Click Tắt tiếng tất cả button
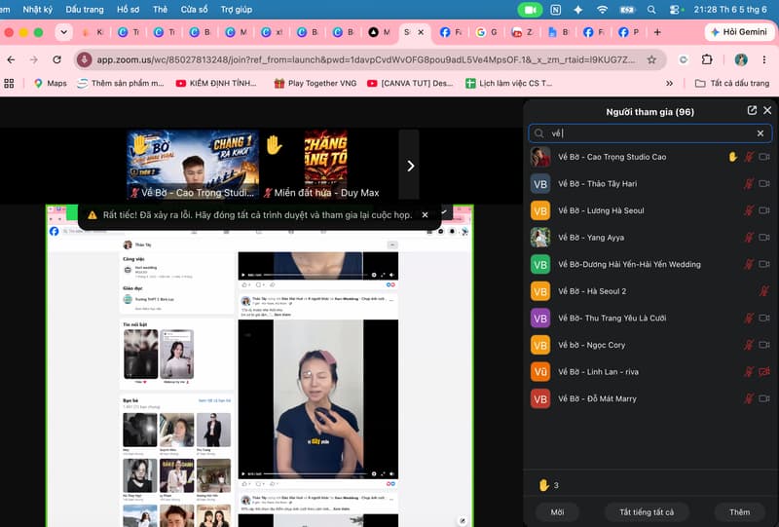 (x=647, y=512)
